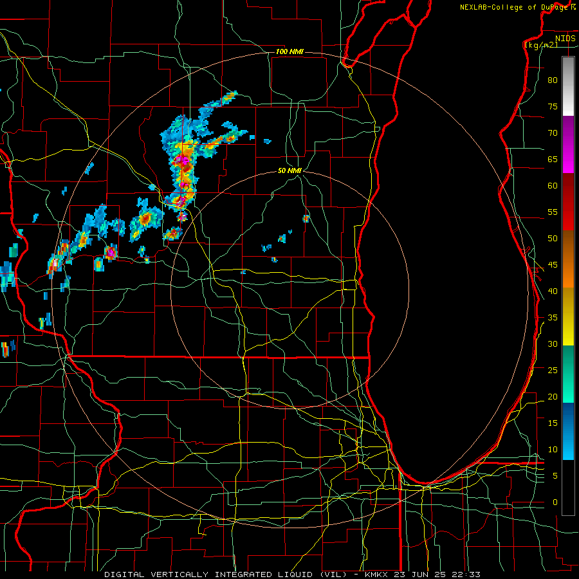Click the color scale value 25
The image size is (579, 579).
tap(553, 370)
